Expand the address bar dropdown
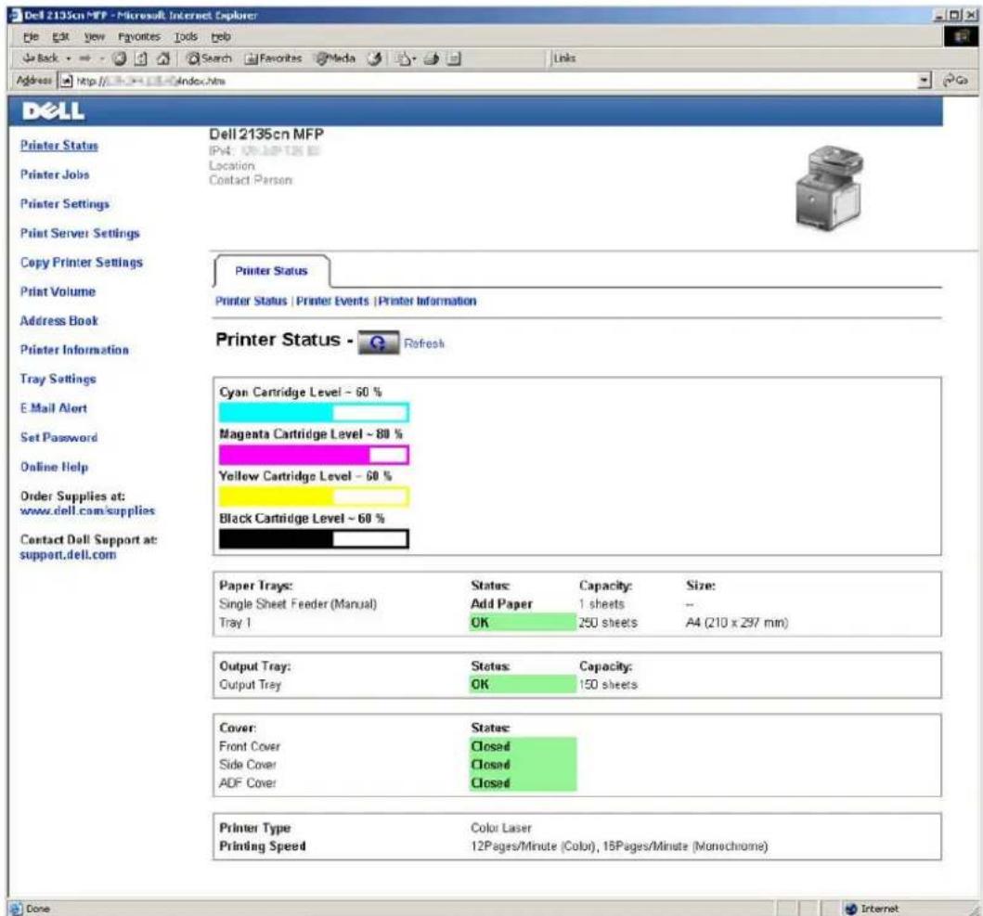Viewport: 983px width, 916px height. [x=925, y=80]
